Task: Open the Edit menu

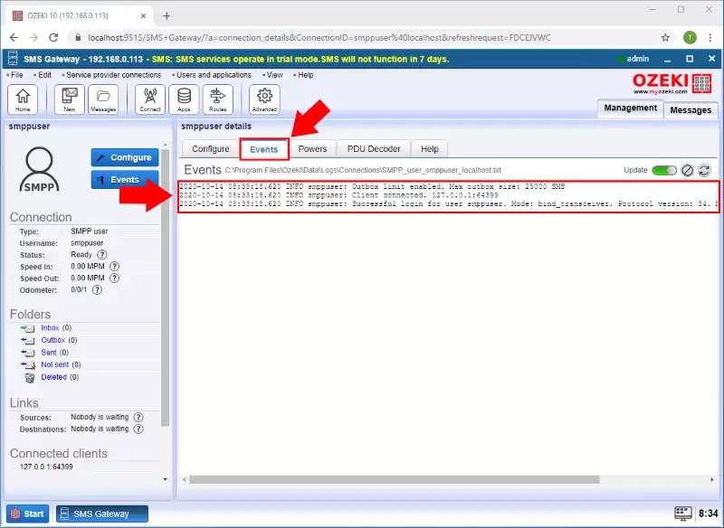Action: [x=43, y=75]
